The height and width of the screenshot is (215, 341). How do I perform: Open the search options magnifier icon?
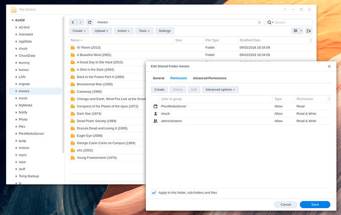270,22
